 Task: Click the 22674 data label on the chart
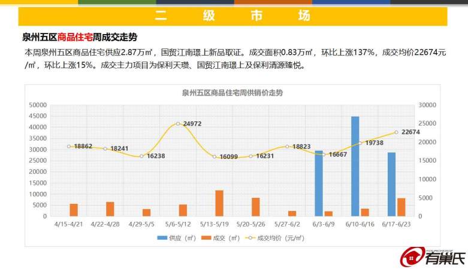tap(410, 132)
